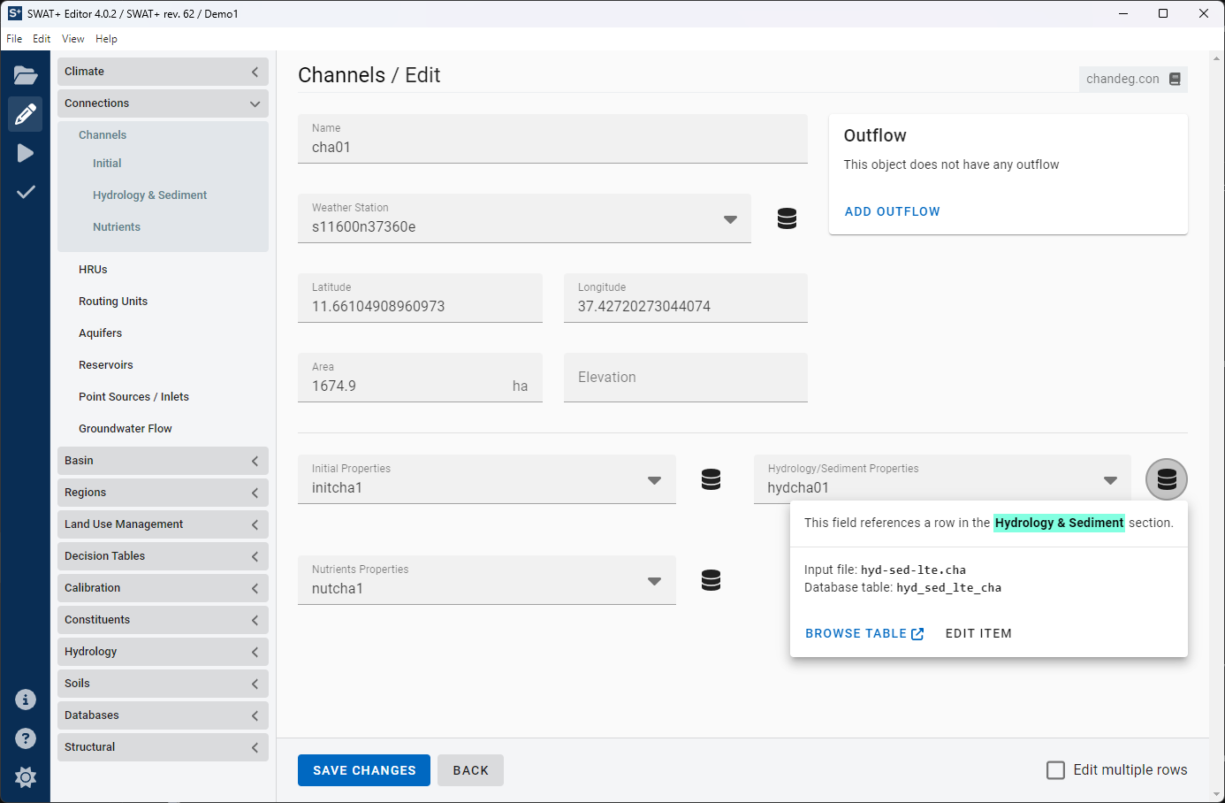The width and height of the screenshot is (1225, 803).
Task: Click the database icon beside Nutrients Properties
Action: (711, 580)
